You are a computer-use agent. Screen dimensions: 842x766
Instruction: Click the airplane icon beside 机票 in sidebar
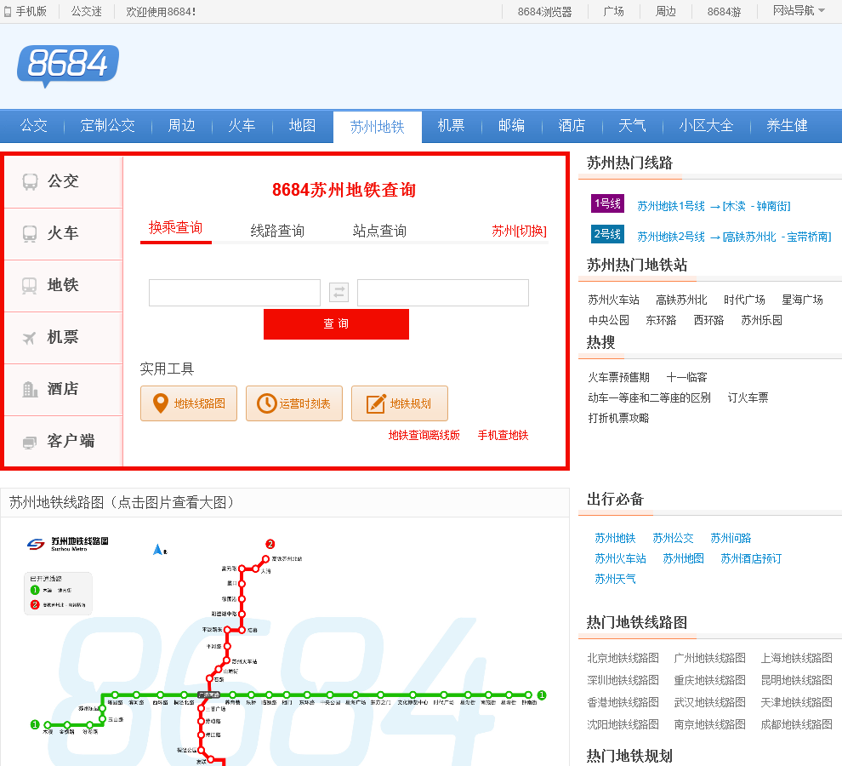point(30,338)
